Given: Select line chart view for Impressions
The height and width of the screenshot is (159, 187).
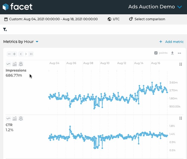Looking at the screenshot, I should 8,64.
